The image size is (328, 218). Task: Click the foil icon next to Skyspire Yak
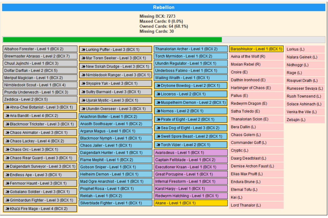tap(83, 83)
